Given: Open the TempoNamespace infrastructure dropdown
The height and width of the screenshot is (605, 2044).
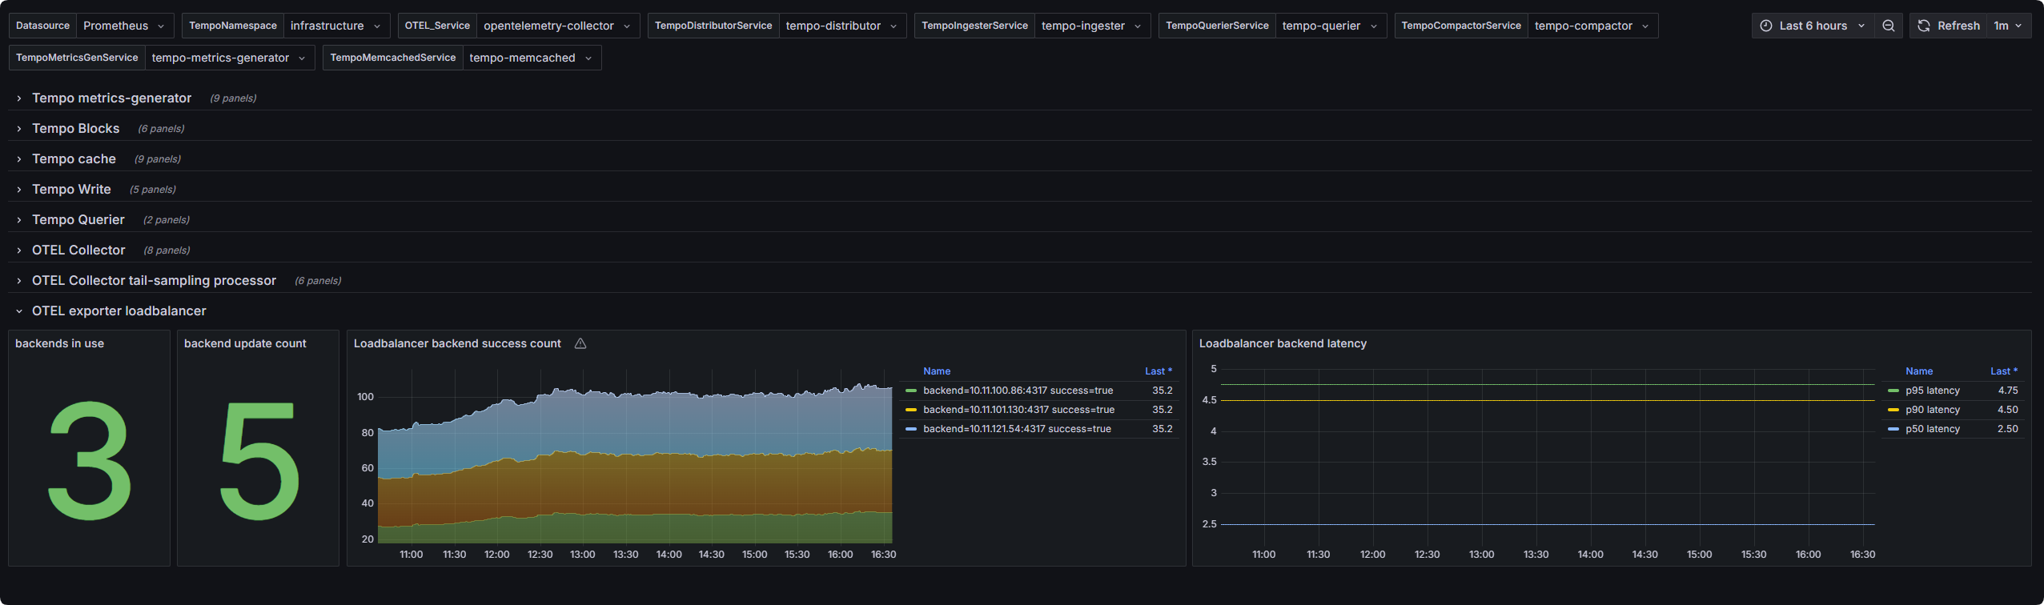Looking at the screenshot, I should (x=335, y=26).
